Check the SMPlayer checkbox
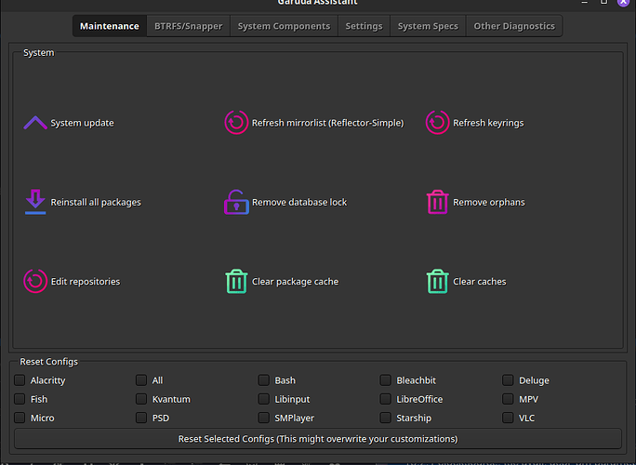636x465 pixels. pyautogui.click(x=264, y=418)
